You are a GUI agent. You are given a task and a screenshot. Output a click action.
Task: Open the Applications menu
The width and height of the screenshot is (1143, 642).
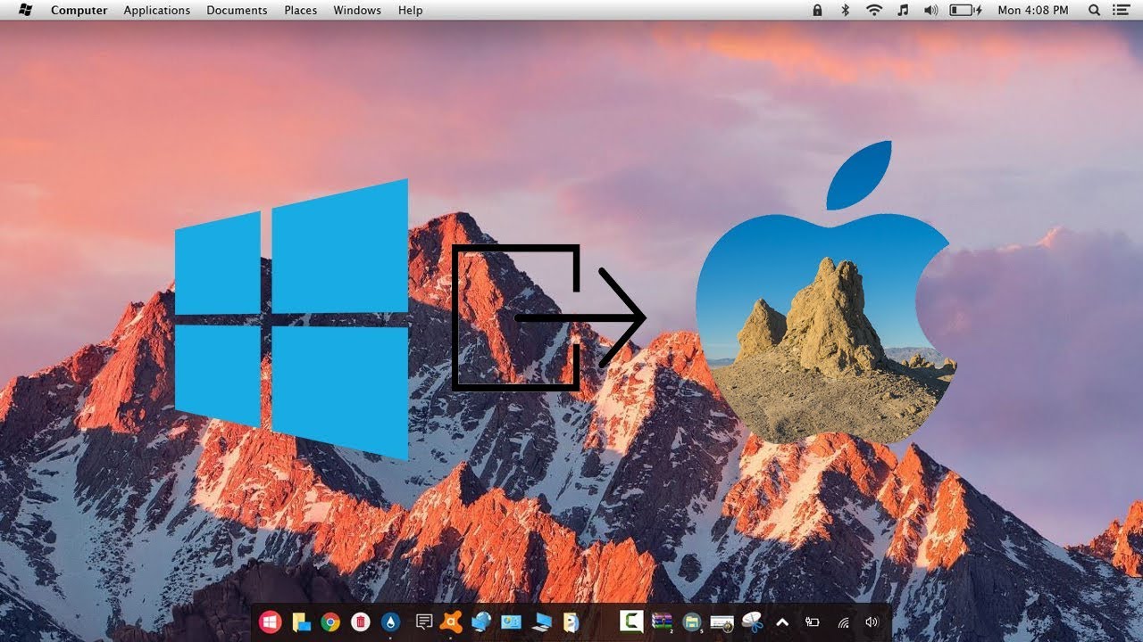pyautogui.click(x=156, y=11)
